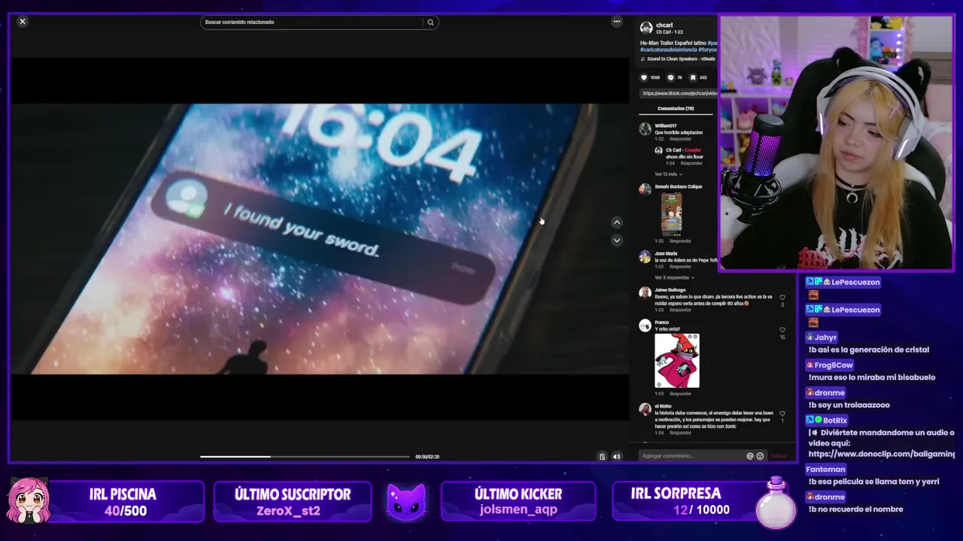Open comments via speech bubble icon
This screenshot has height=541, width=963.
[x=670, y=77]
